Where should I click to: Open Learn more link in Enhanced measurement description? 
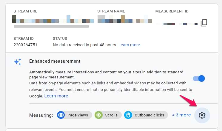coord(56,96)
